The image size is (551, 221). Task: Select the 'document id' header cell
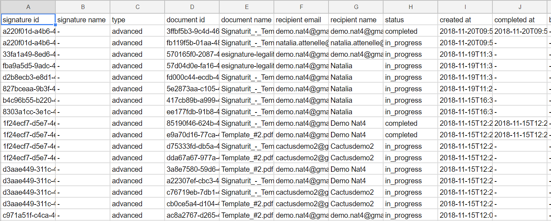[192, 20]
